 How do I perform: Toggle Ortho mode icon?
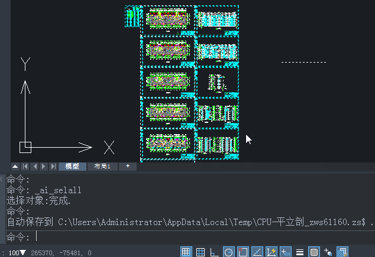pos(214,252)
